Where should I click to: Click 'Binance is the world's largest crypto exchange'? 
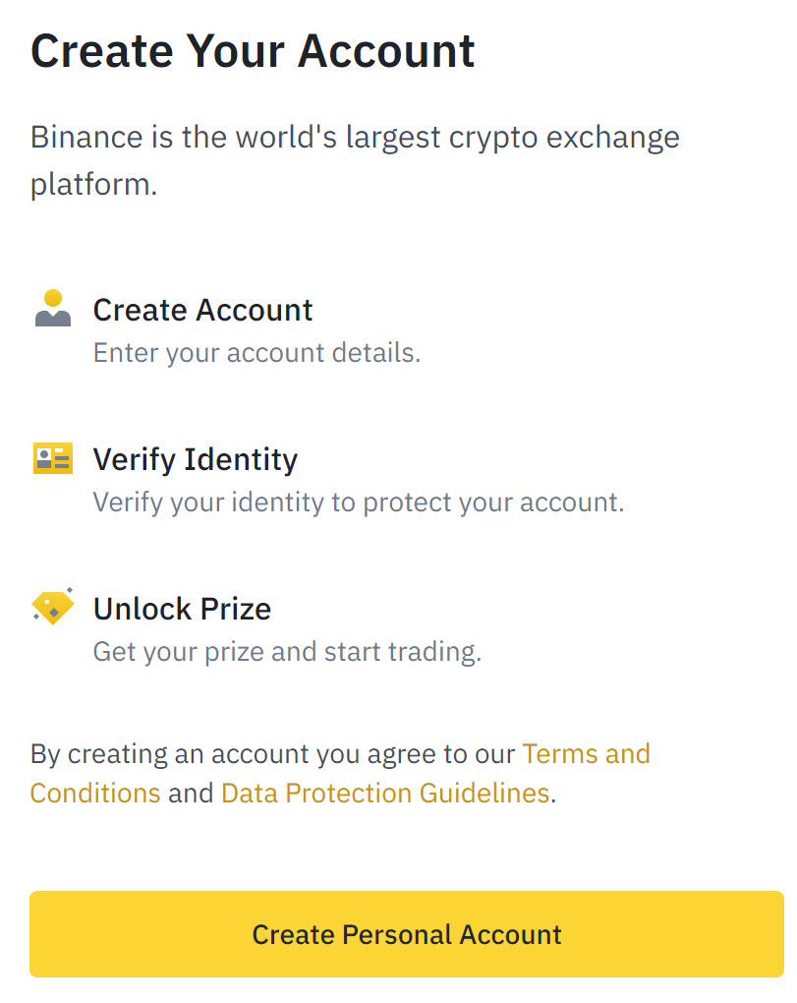(x=355, y=138)
